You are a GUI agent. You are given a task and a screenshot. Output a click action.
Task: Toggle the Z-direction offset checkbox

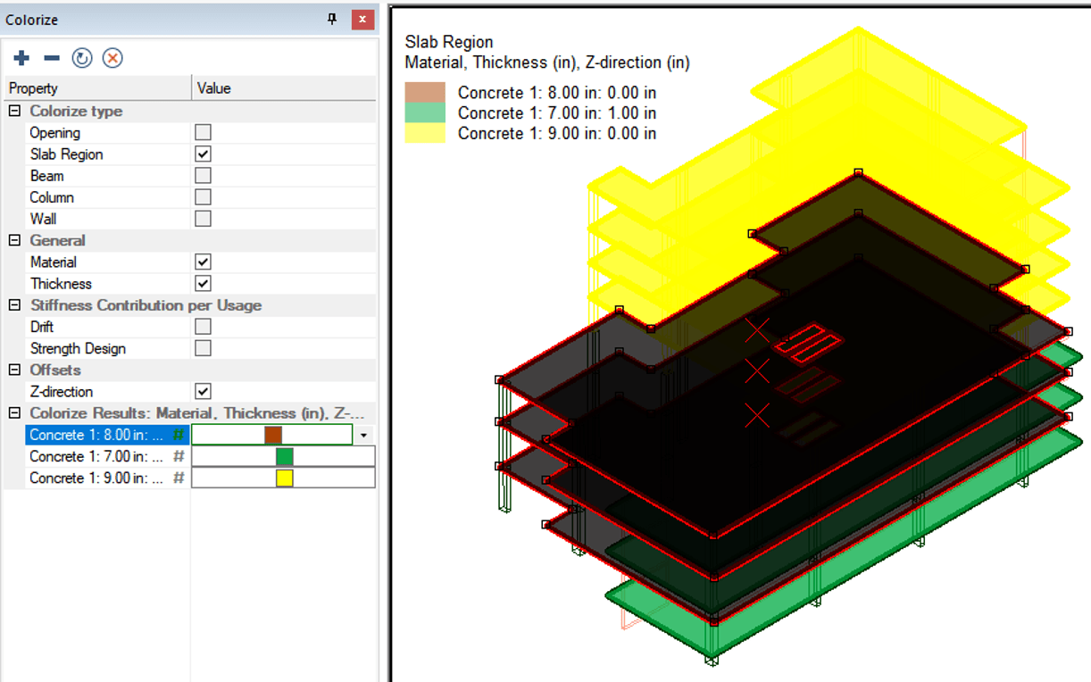pos(204,391)
